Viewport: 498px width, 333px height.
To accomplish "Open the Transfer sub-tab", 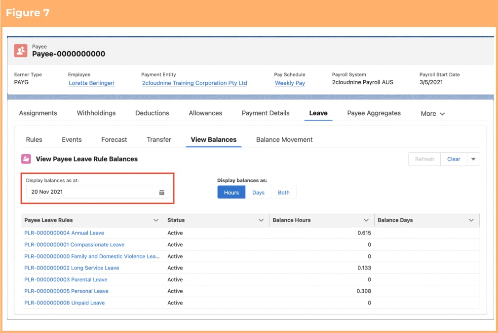I will [x=159, y=139].
